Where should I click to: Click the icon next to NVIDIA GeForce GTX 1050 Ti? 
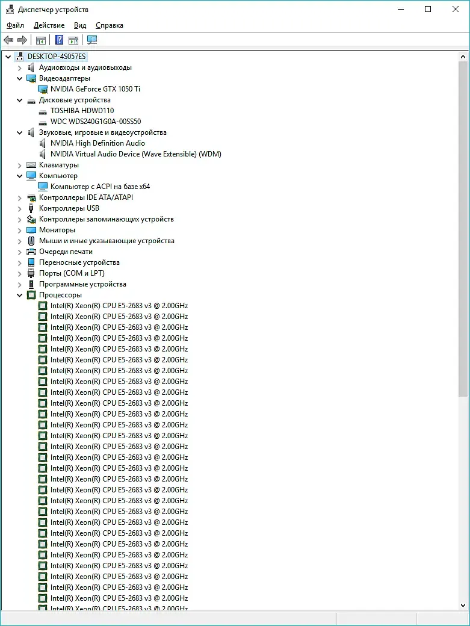point(43,89)
